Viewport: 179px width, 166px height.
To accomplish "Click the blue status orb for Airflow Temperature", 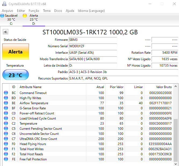I will (x=6, y=103).
